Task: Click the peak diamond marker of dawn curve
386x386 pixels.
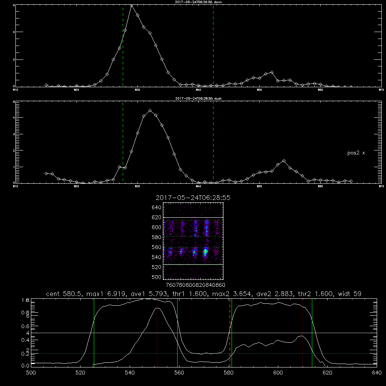Action: pos(132,5)
